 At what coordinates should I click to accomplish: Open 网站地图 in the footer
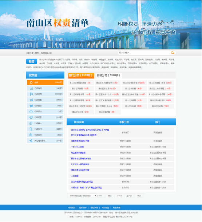[x=105, y=208]
